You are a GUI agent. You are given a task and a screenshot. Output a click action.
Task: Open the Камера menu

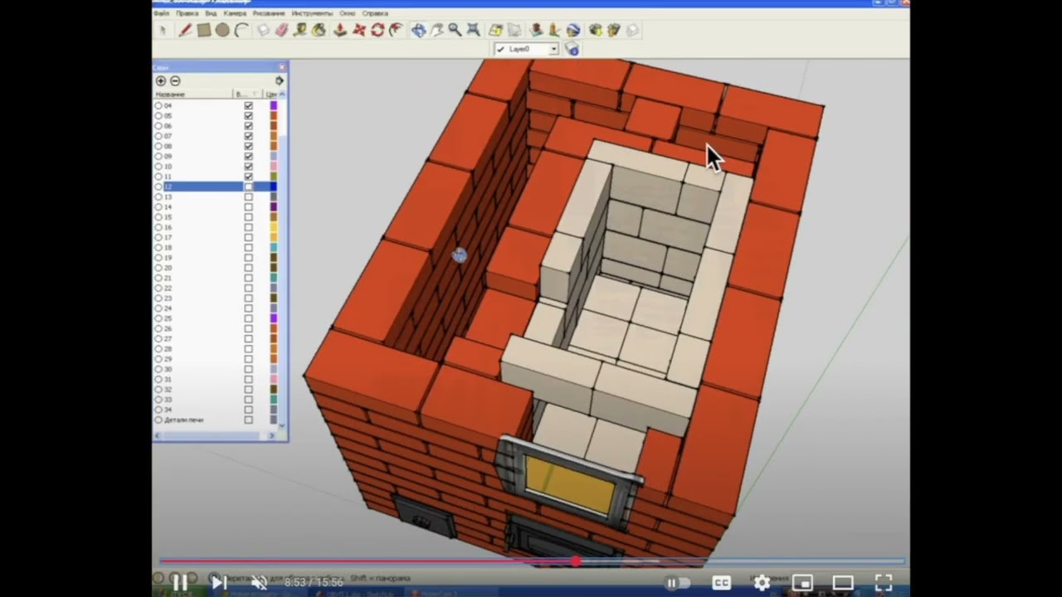(x=235, y=13)
